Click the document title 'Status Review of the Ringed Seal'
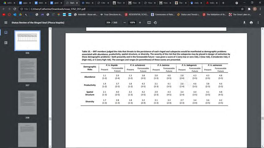The width and height of the screenshot is (264, 148). tap(38, 23)
